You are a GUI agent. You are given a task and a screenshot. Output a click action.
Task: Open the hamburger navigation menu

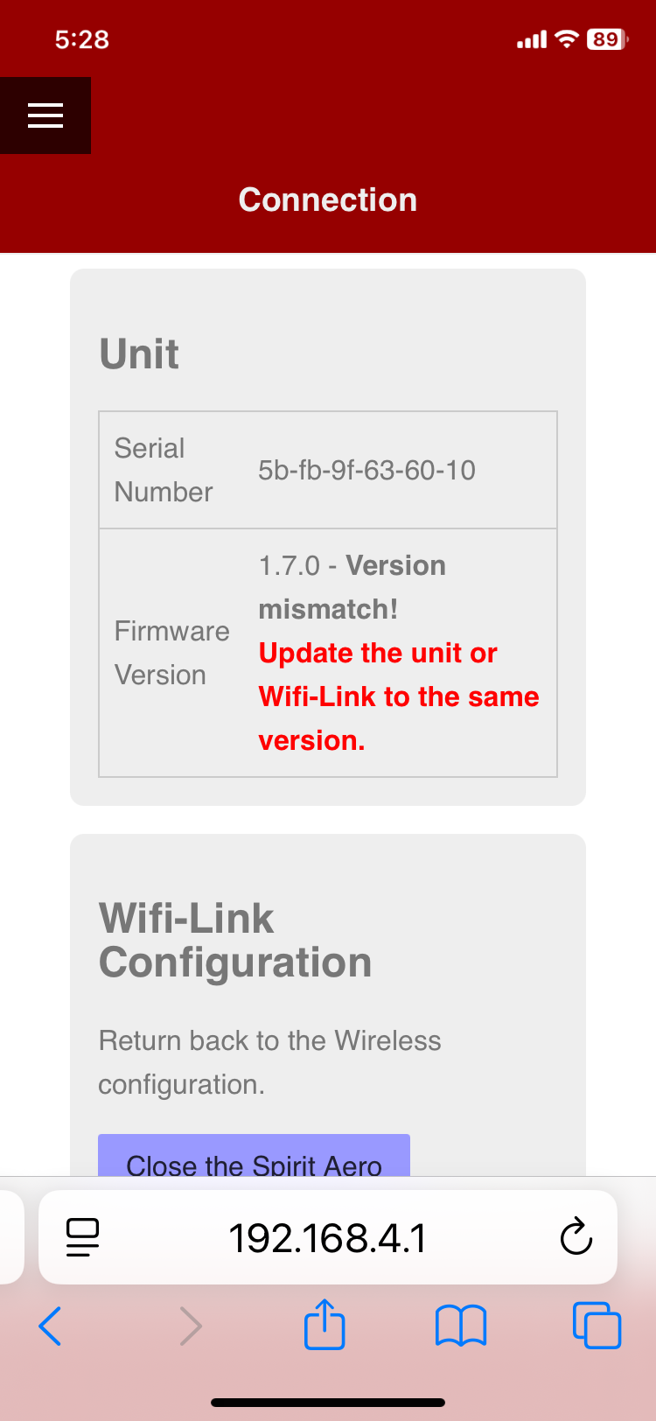point(45,115)
